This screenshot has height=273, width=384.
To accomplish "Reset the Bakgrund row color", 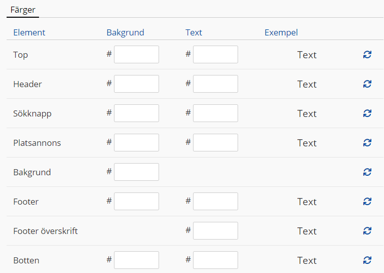I will 367,172.
